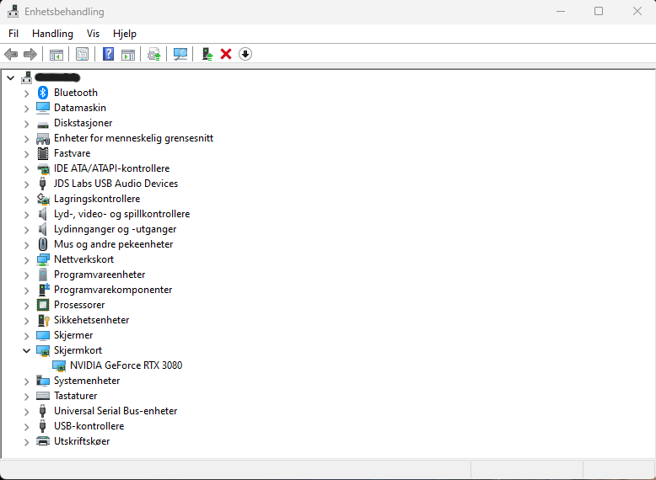656x480 pixels.
Task: Select the Datamaskin label
Action: 80,108
